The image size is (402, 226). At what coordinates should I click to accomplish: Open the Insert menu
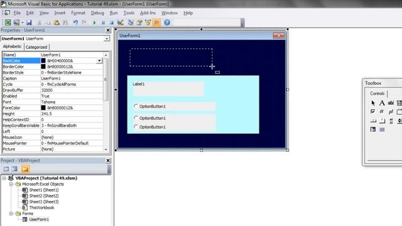60,13
